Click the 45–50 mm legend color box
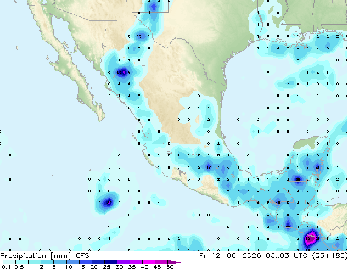 [161, 262]
